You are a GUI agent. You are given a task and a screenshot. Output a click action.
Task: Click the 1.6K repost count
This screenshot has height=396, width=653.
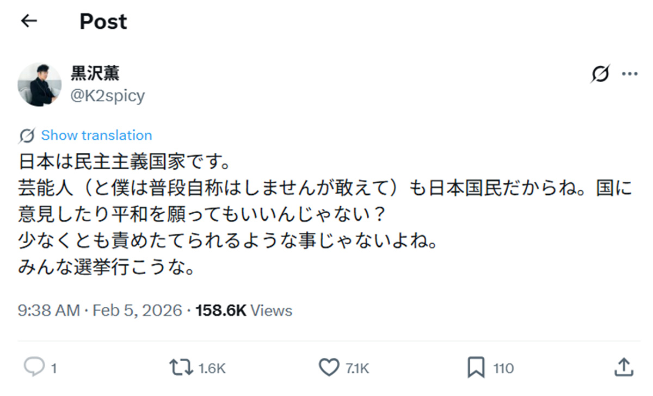pyautogui.click(x=212, y=369)
